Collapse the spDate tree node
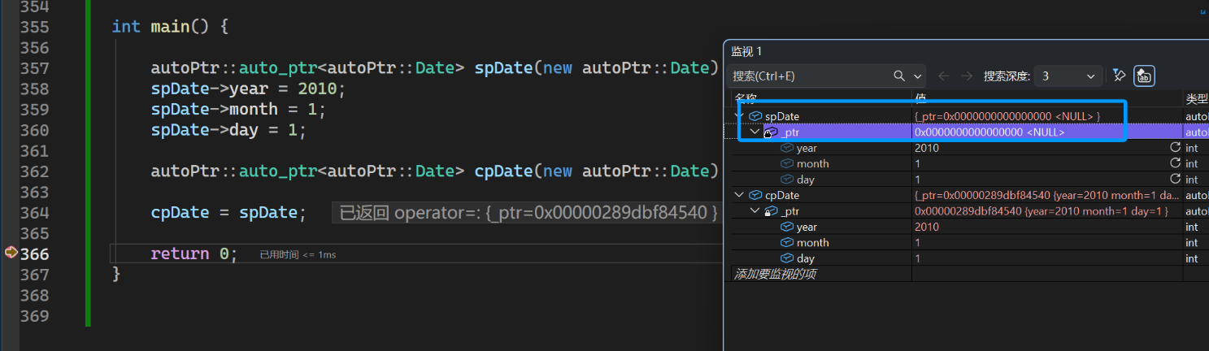Screen dimensions: 1209x351 [740, 116]
